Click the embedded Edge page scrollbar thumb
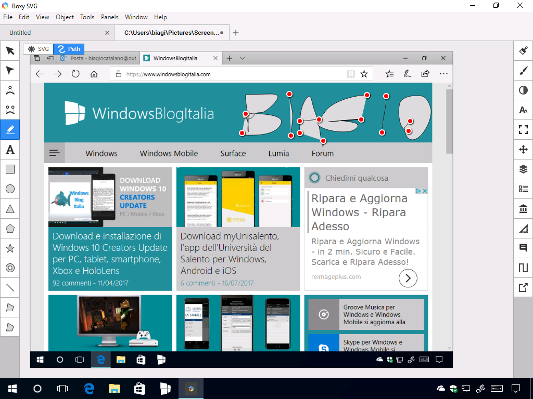This screenshot has width=533, height=399. pos(449,121)
